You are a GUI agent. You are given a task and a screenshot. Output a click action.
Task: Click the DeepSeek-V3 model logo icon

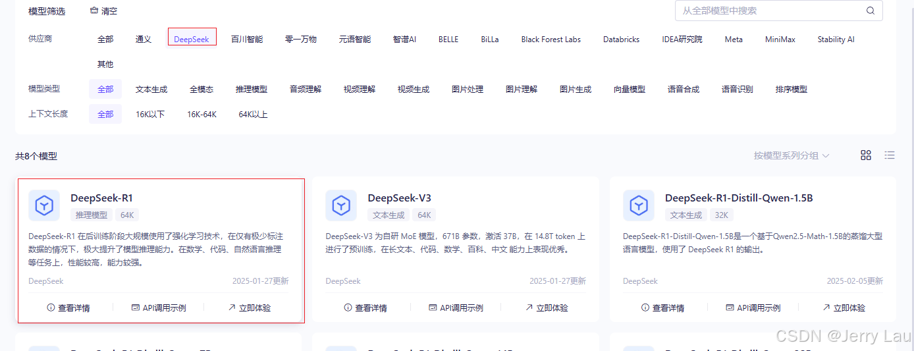click(x=341, y=205)
